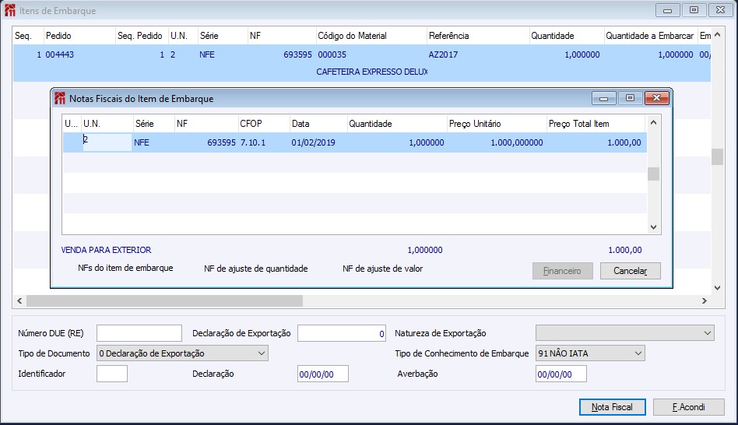Click the F.Acondi button

(689, 407)
